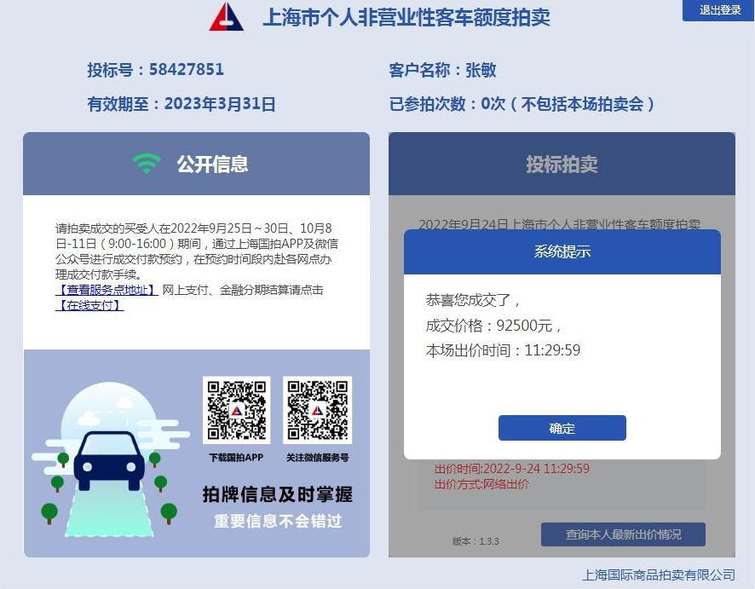Click the bid number 58427851

[x=187, y=69]
